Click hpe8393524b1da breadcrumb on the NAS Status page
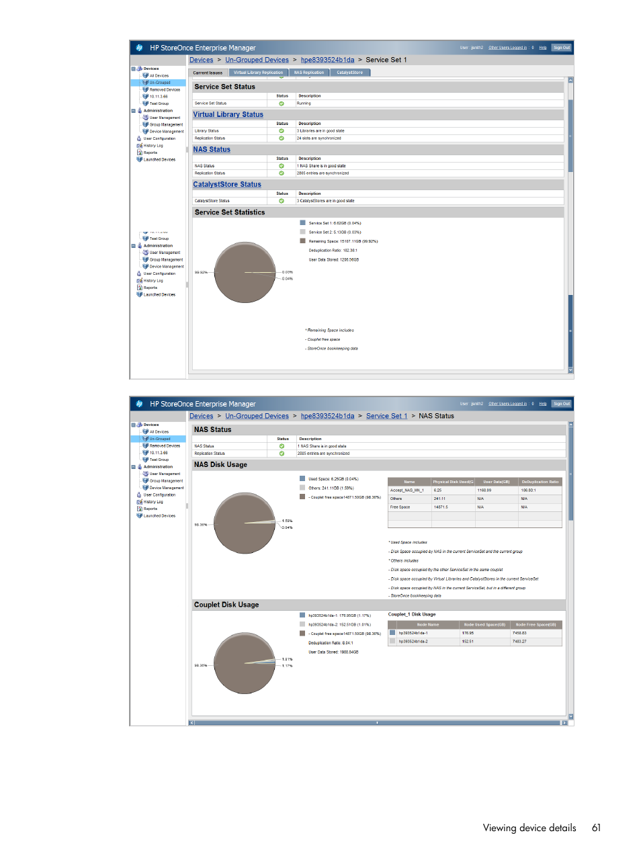Image resolution: width=641 pixels, height=854 pixels. [x=327, y=416]
